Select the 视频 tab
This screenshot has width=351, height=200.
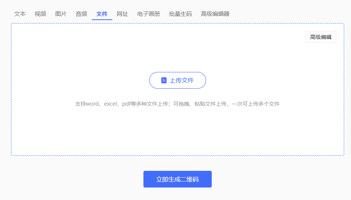pos(40,14)
